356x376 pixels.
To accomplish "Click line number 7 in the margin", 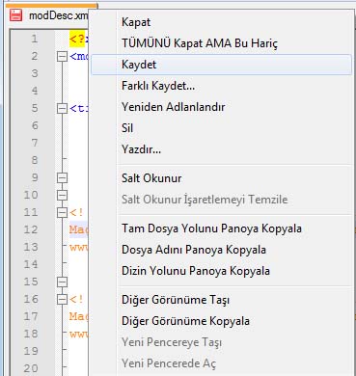I will [x=35, y=143].
